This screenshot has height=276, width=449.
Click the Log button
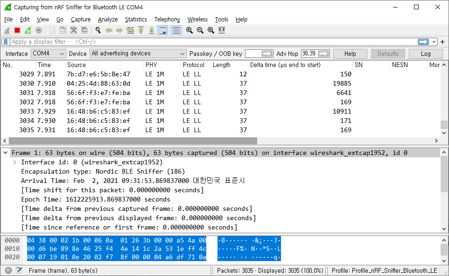point(426,54)
